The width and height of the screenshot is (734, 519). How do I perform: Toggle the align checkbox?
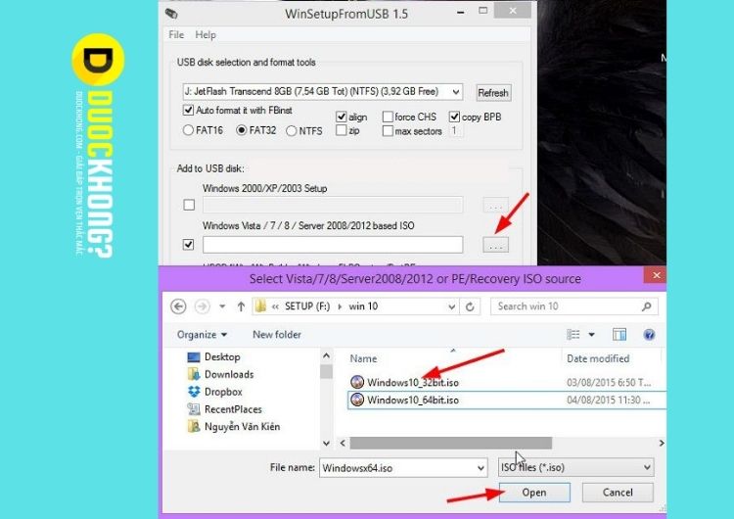click(342, 117)
